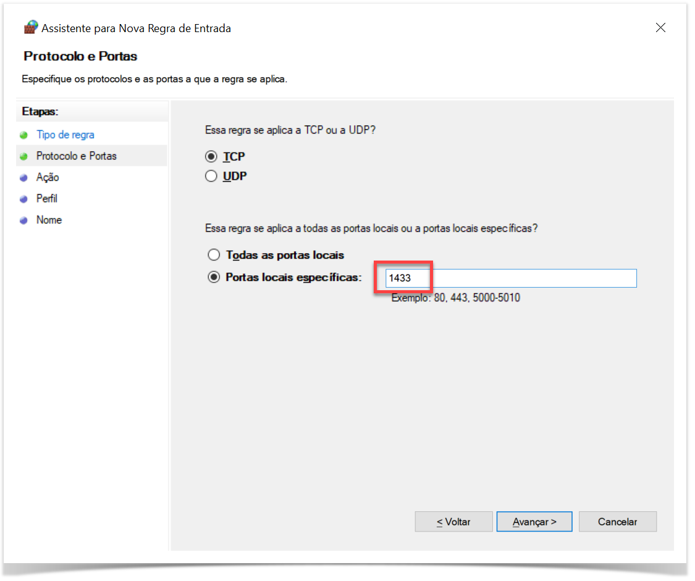Jump to the Ação step
Screen dimensions: 695x581
48,177
